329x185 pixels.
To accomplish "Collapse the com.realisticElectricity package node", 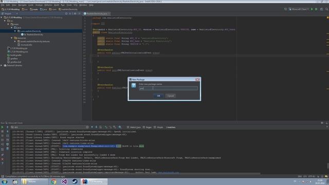I will [15, 31].
